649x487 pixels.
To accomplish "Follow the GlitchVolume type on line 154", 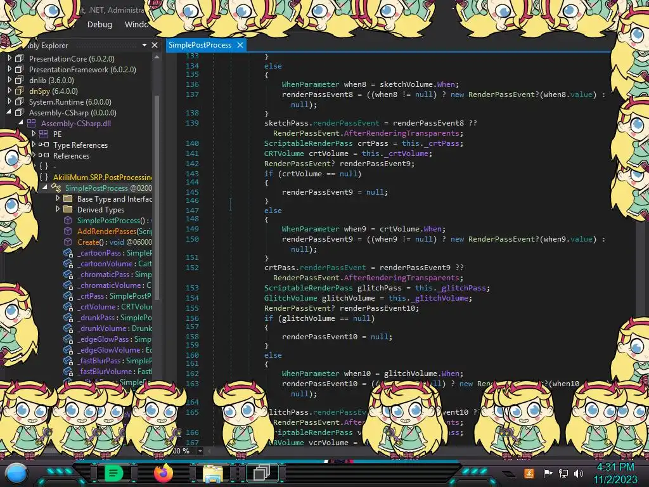I will (x=291, y=298).
